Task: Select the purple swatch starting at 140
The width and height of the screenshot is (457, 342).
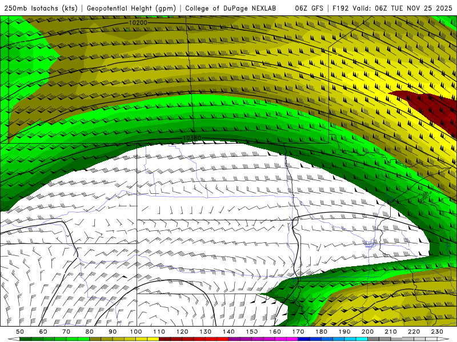Action: click(234, 339)
